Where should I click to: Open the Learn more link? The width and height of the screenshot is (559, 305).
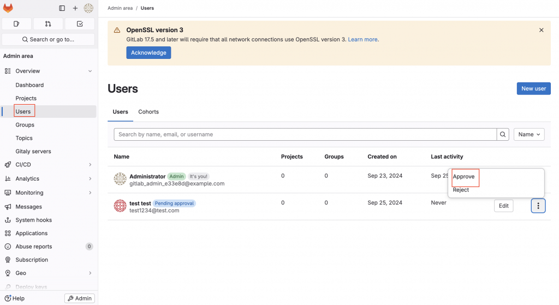pos(363,39)
